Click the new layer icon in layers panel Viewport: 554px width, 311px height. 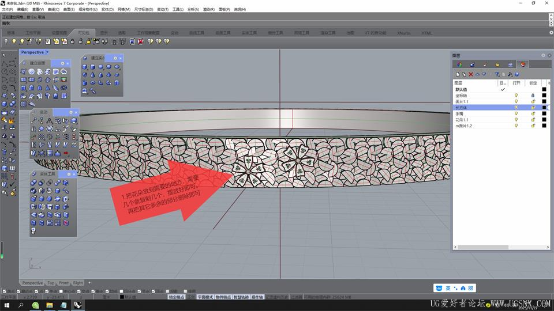458,74
